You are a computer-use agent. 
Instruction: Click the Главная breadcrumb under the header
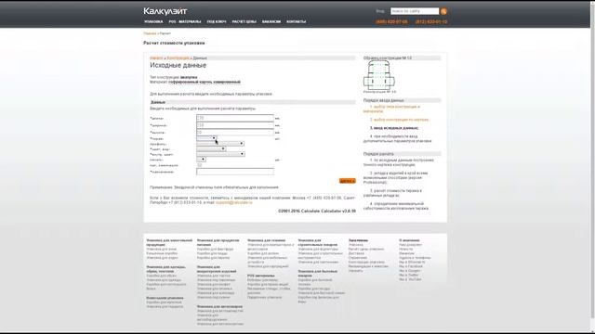click(x=150, y=33)
